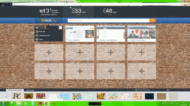Open Windows Explorer from the taskbar
The image size is (190, 106).
tap(19, 104)
